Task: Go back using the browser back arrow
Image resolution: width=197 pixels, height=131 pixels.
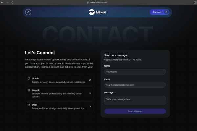Action: point(2,2)
